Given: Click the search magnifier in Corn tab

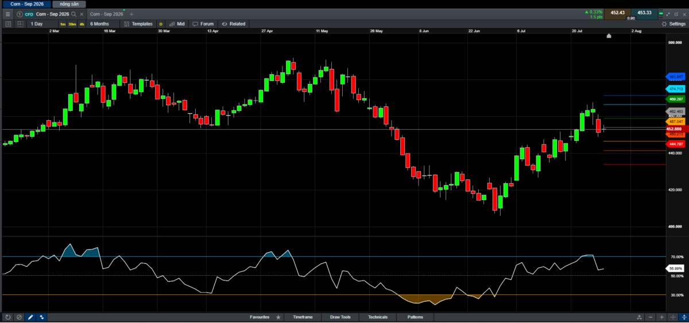Looking at the screenshot, I should click(x=73, y=14).
